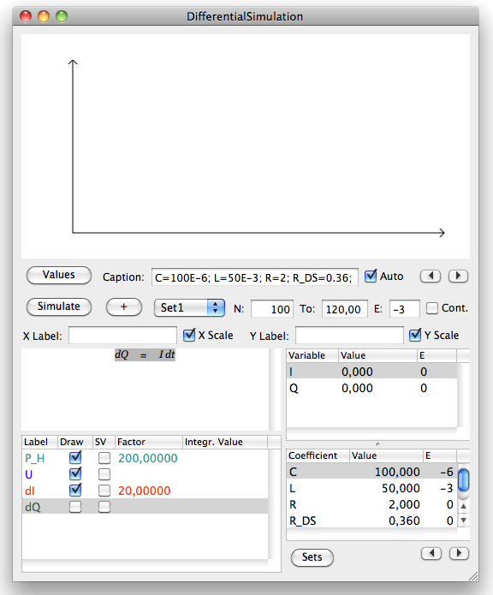Select the Q variable row

click(371, 388)
